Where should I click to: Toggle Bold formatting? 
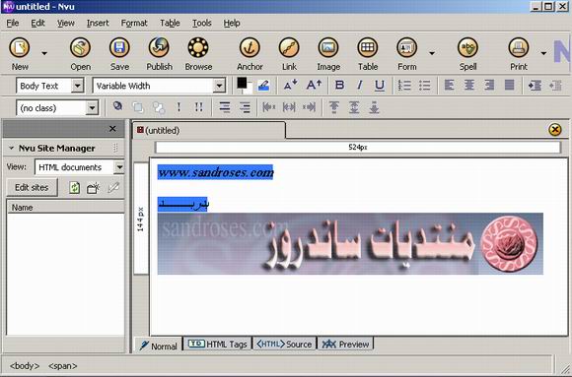point(339,86)
